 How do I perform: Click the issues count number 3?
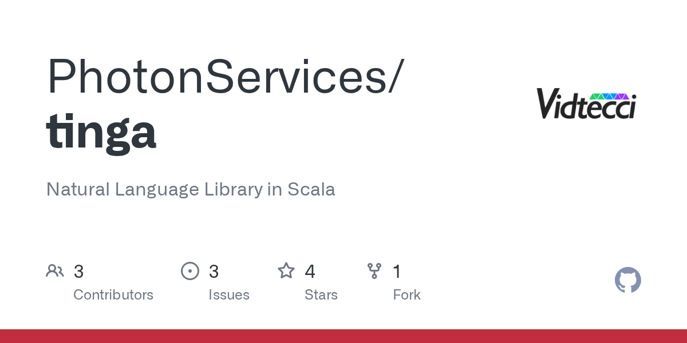pos(214,272)
